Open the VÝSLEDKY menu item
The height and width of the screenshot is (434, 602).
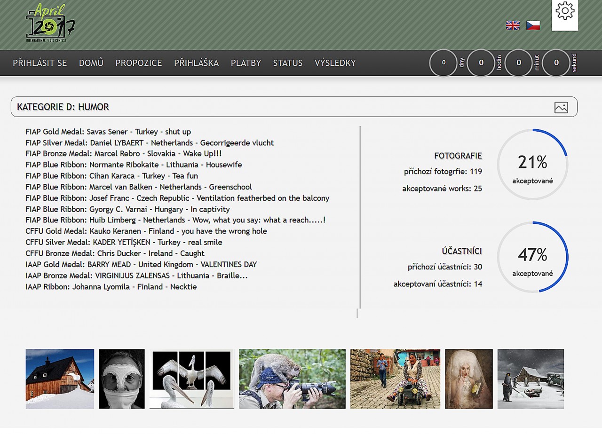click(335, 63)
